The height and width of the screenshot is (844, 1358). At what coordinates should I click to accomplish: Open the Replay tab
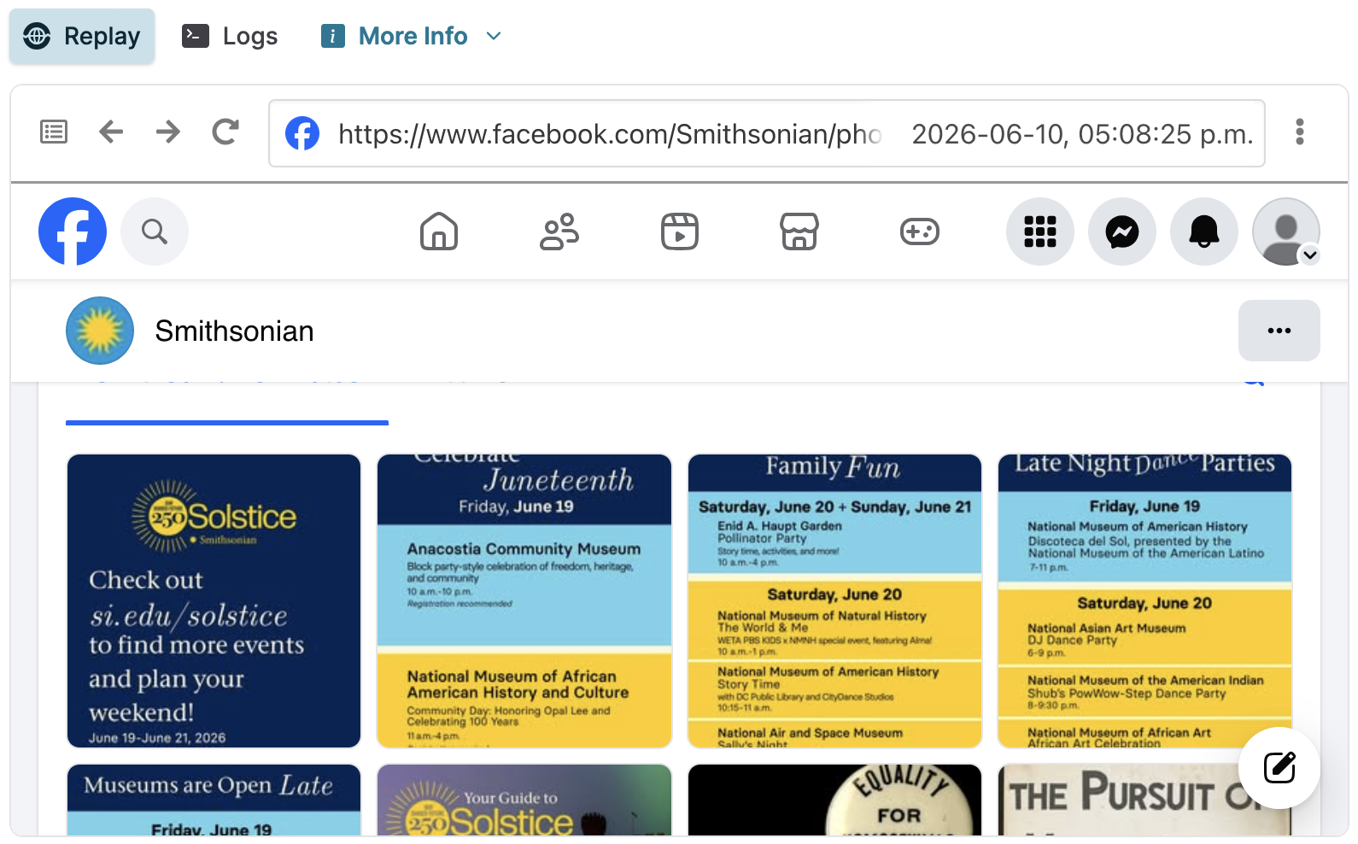82,36
